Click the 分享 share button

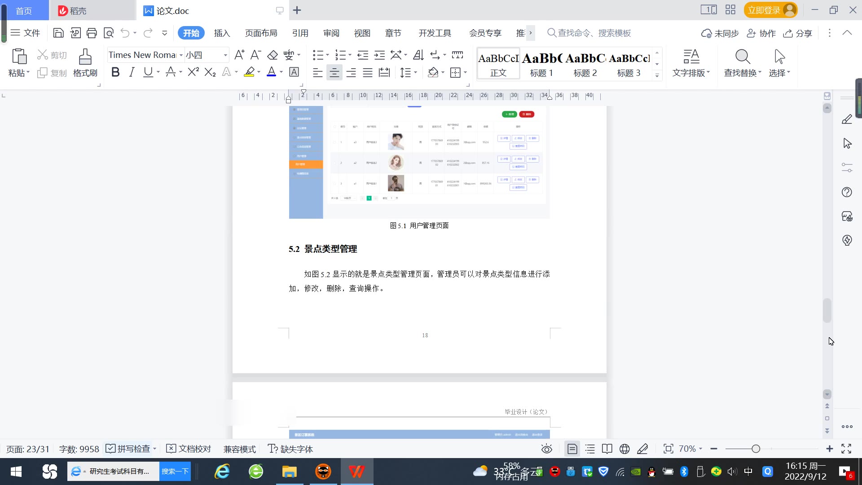tap(798, 33)
